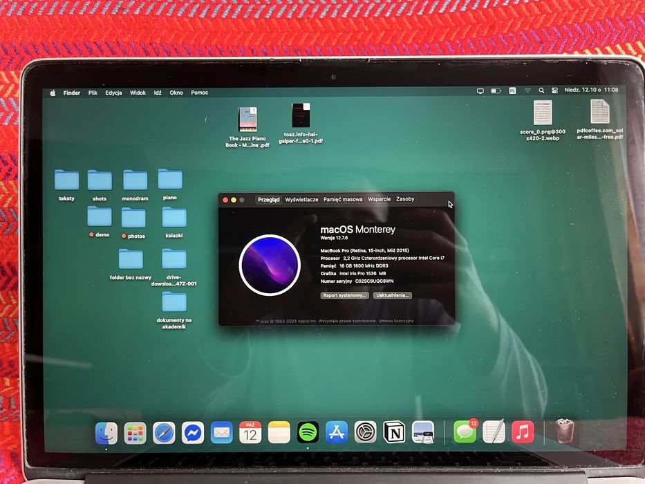Open the Idź menu
Image resolution: width=645 pixels, height=484 pixels.
158,93
